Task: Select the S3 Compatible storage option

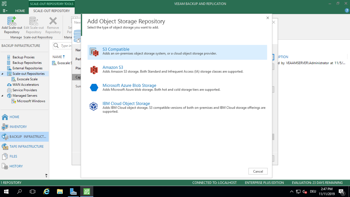Action: pos(116,49)
